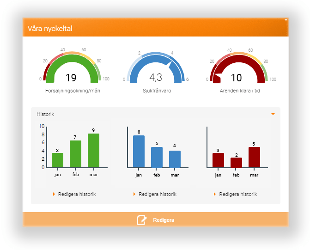Screen dimensions: 310x250
Task: Select the green Försäljningsökning/mån gauge
Action: tap(71, 68)
